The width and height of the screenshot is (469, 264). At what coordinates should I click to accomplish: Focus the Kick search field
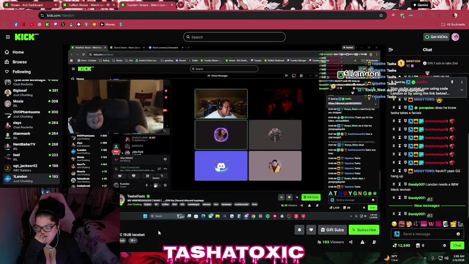[234, 37]
